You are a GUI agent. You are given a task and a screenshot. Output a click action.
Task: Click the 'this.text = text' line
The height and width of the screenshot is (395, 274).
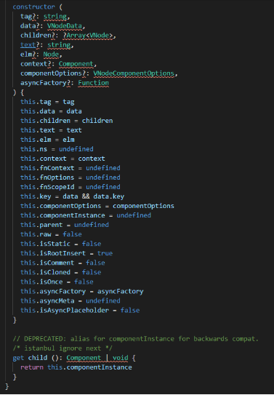pyautogui.click(x=51, y=130)
